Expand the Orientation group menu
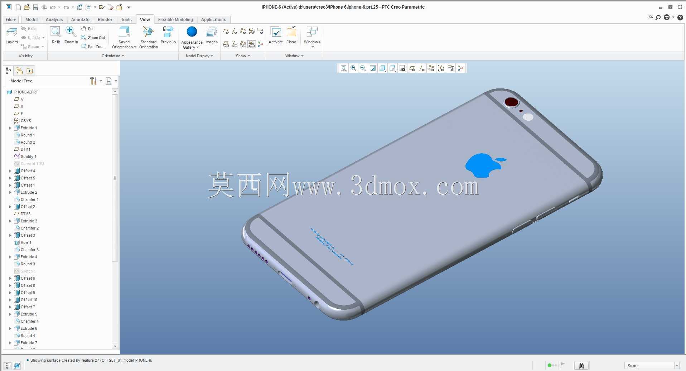Screen dimensions: 686x371 113,56
